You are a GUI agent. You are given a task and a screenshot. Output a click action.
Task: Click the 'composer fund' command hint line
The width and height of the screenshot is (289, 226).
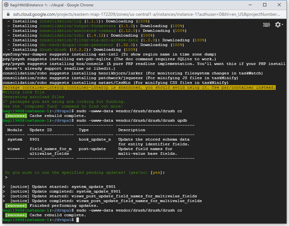pyautogui.click(x=63, y=106)
